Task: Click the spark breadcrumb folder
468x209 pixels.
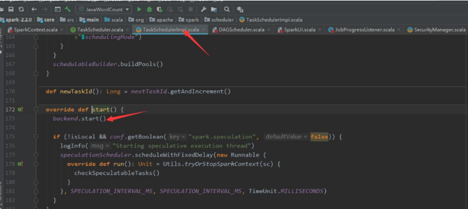Action: click(189, 20)
